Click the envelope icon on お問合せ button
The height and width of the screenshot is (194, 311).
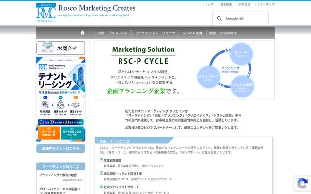click(48, 47)
